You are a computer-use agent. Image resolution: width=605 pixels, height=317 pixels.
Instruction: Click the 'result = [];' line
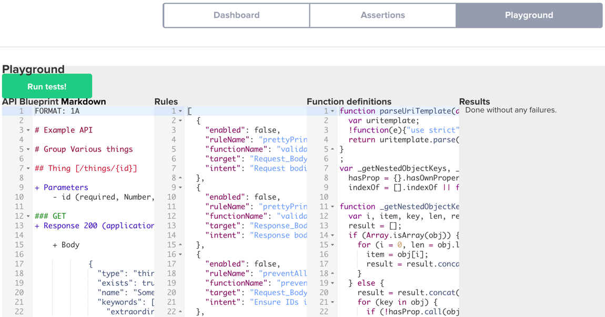[x=375, y=226]
